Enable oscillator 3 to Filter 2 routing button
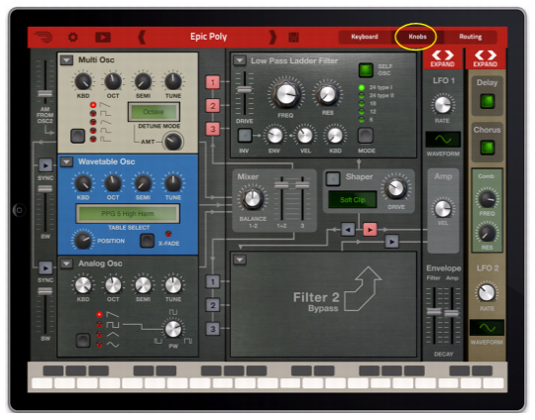 [213, 329]
